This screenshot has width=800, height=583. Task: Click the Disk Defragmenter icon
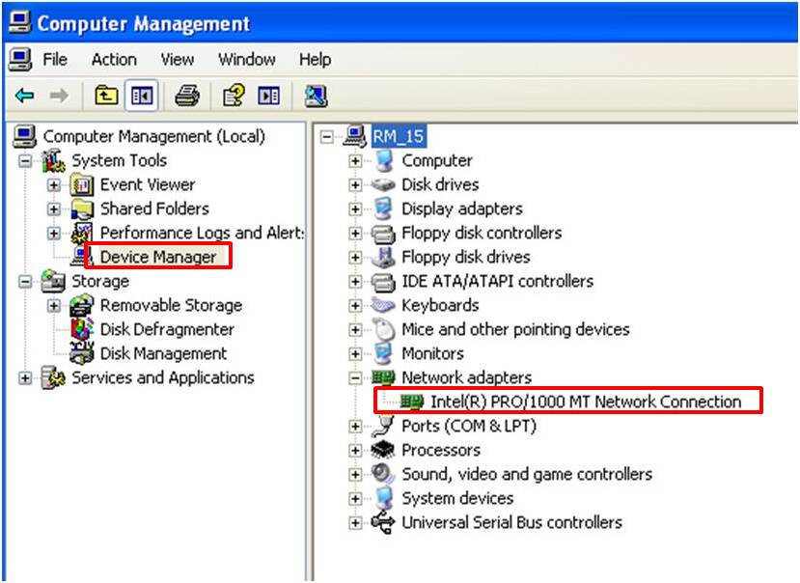pos(82,329)
